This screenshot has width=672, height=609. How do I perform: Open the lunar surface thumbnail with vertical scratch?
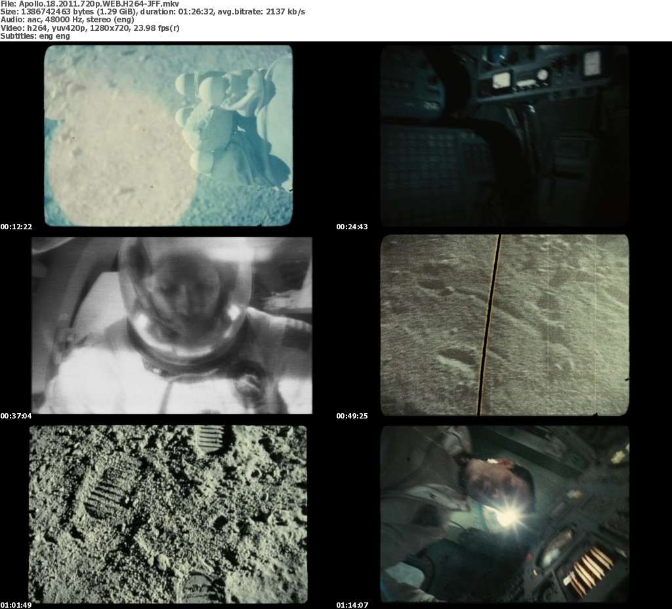[504, 325]
